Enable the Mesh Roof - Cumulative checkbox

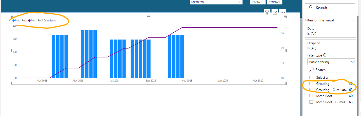(311, 102)
